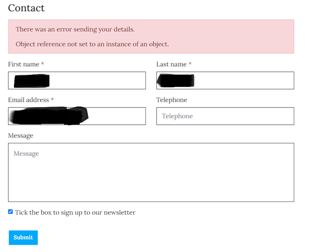
Task: Click the Telephone input box
Action: coord(225,116)
